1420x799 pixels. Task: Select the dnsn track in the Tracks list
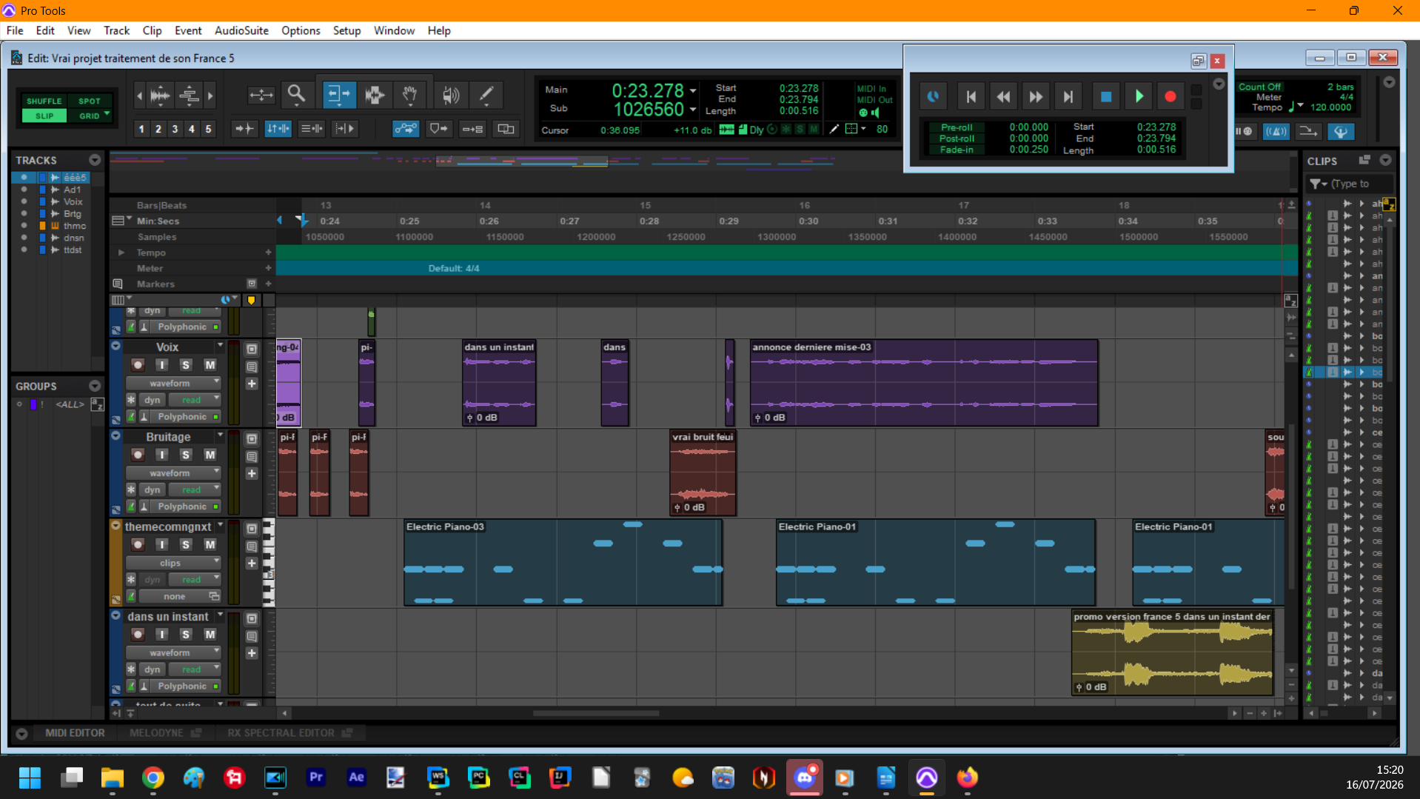coord(73,238)
